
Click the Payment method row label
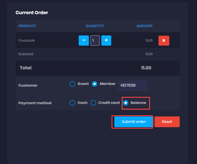pos(35,103)
